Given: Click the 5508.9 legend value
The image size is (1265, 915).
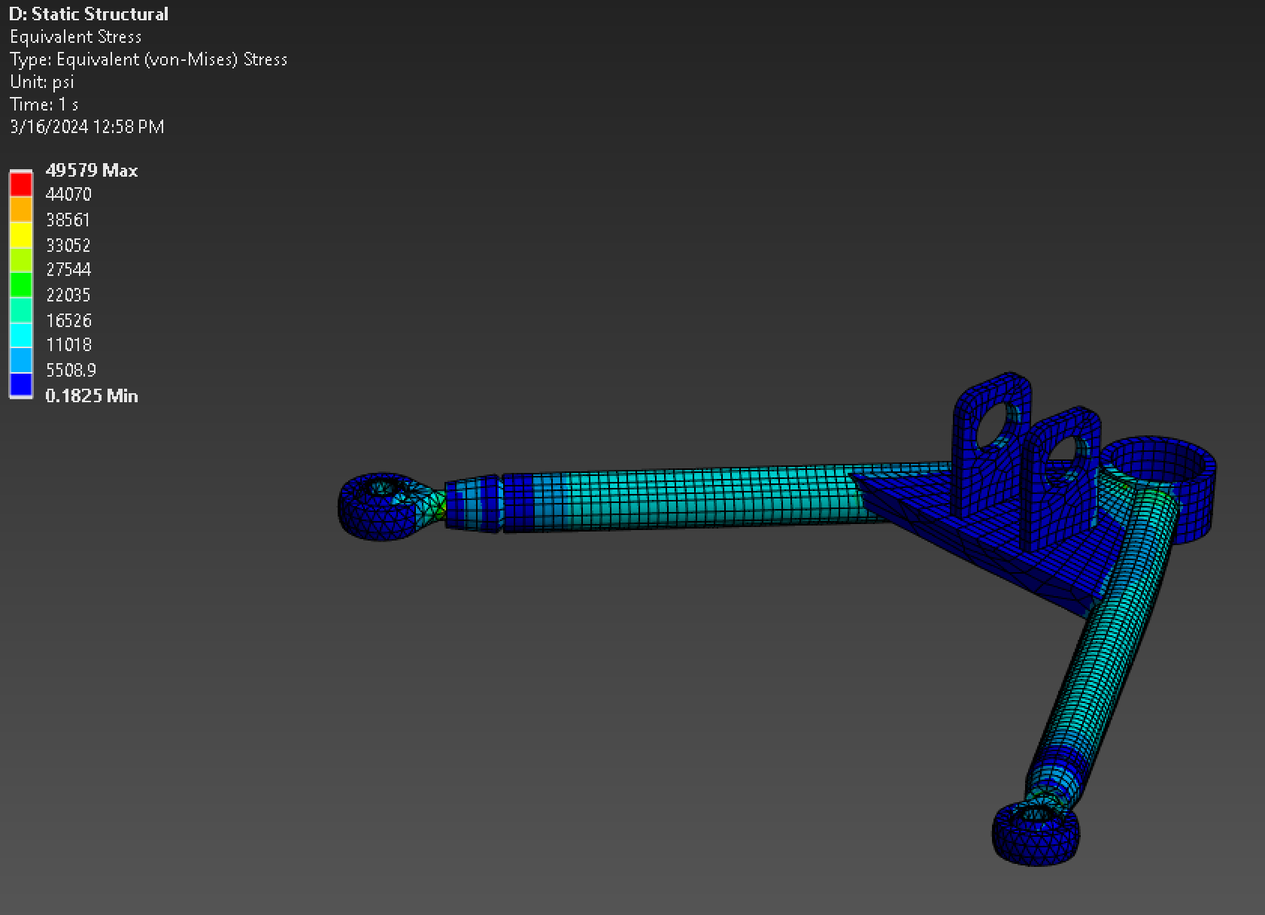Looking at the screenshot, I should coord(71,370).
